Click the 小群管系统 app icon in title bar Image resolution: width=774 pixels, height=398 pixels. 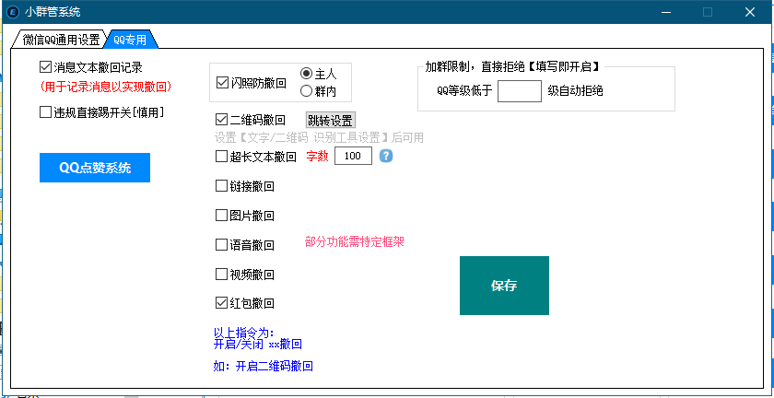pos(12,12)
